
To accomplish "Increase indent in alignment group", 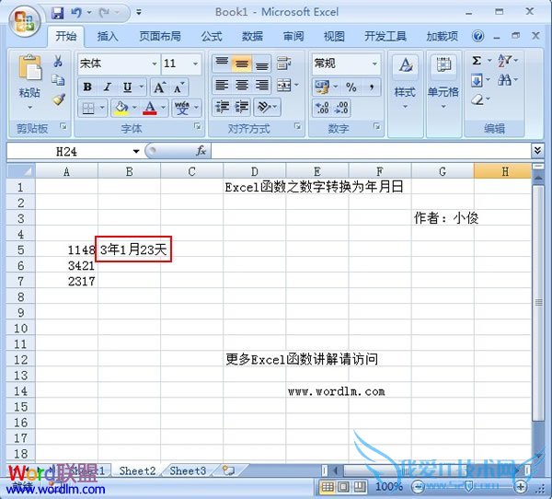I will tap(241, 107).
